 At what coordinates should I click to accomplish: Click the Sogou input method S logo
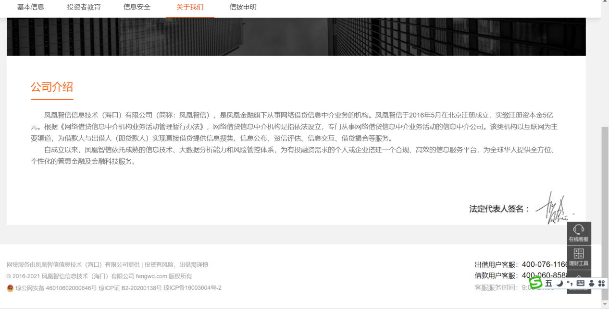535,283
